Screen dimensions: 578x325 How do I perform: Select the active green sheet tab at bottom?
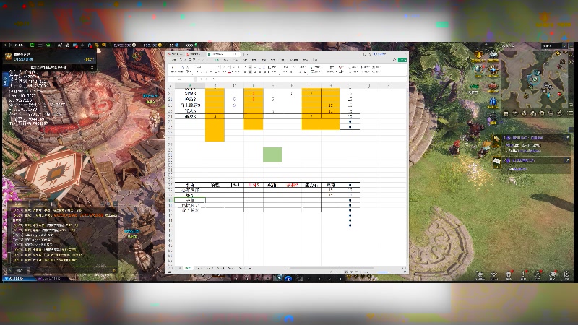point(189,268)
